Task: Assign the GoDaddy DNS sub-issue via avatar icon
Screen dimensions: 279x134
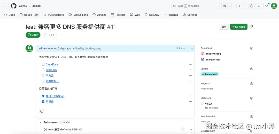Action: click(183, 129)
